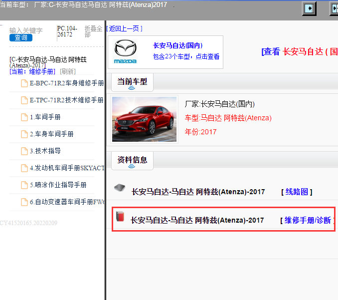Click the red book icon beside 维修手册 row
The width and height of the screenshot is (338, 300).
click(x=120, y=216)
